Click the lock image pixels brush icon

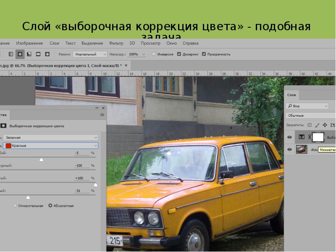tap(317, 125)
